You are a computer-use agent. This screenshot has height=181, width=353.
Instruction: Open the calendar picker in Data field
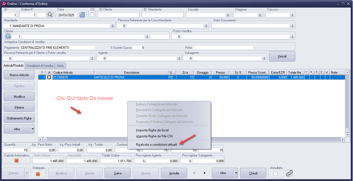tap(82, 15)
